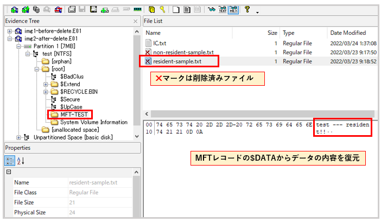Close the Evidence Tree panel
Image resolution: width=381 pixels, height=222 pixels.
(x=136, y=21)
